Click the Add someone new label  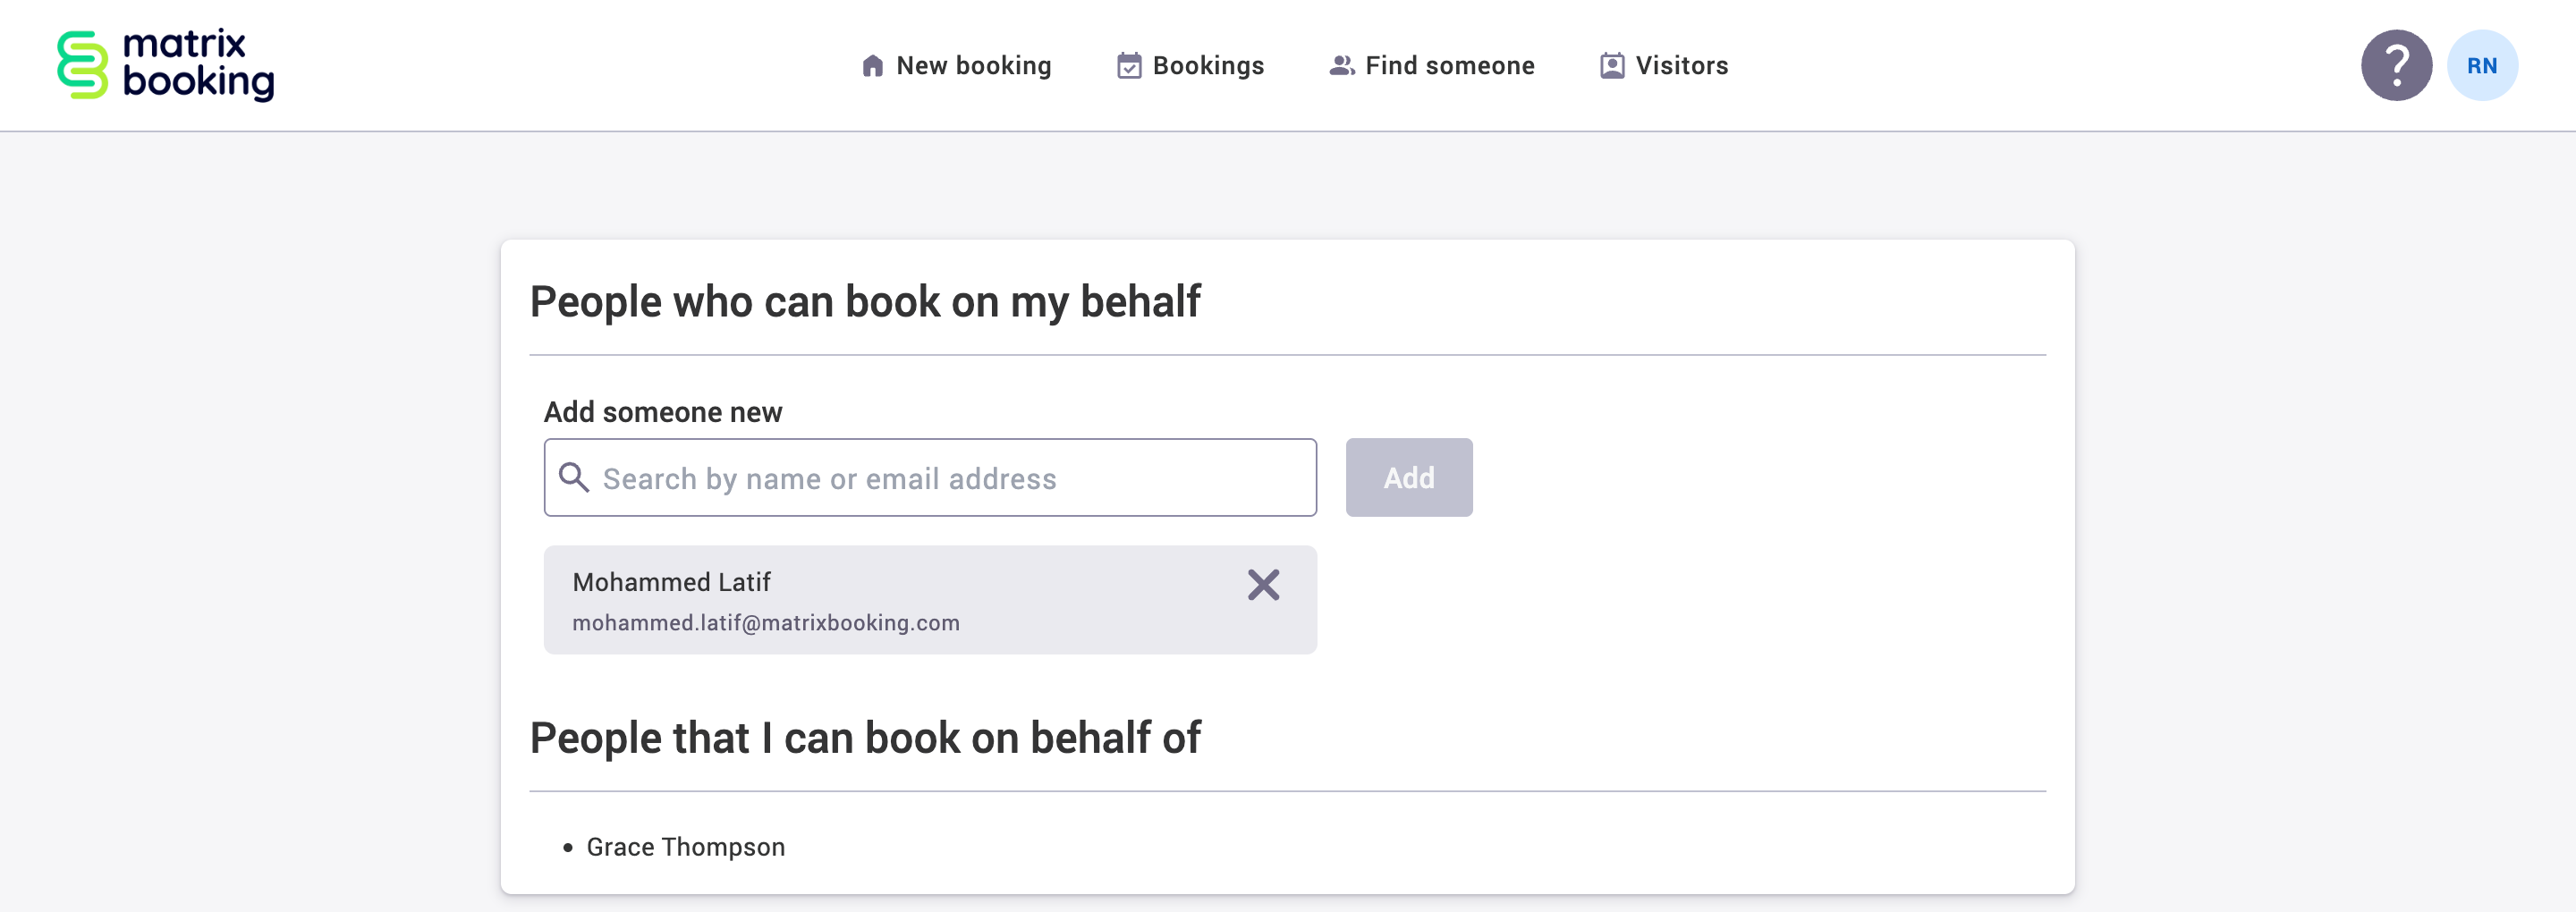click(662, 411)
